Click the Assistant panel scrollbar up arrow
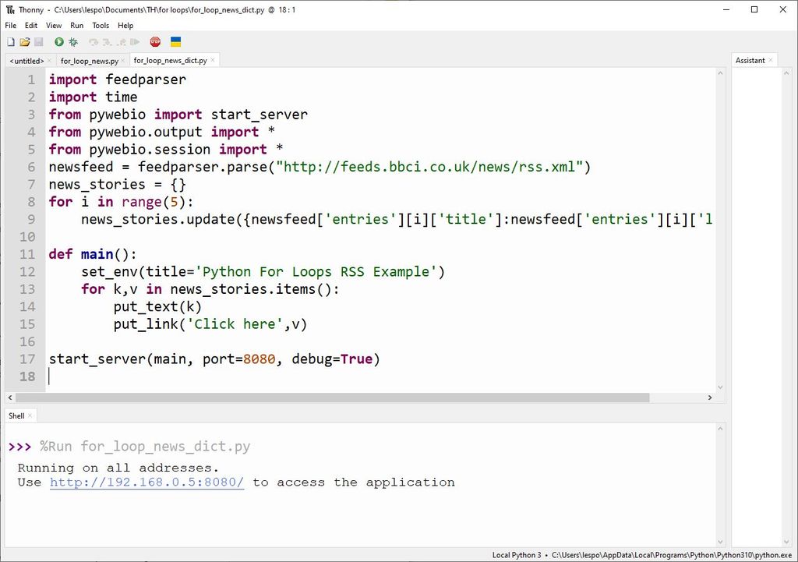The image size is (798, 562). (786, 73)
